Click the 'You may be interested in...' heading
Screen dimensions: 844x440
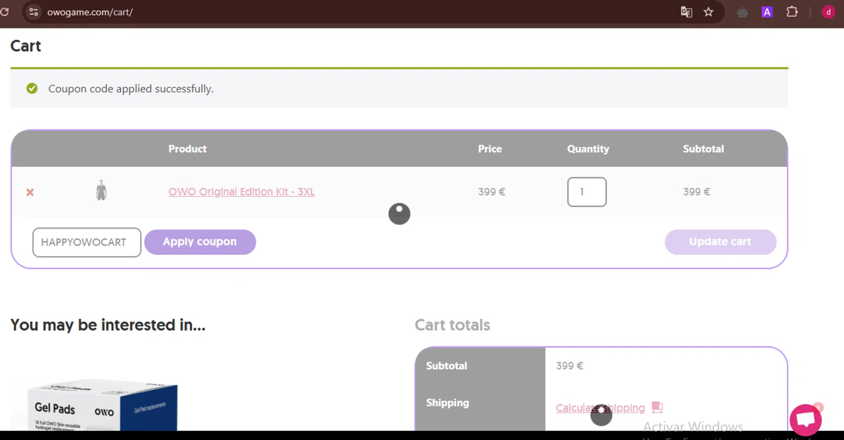[107, 325]
